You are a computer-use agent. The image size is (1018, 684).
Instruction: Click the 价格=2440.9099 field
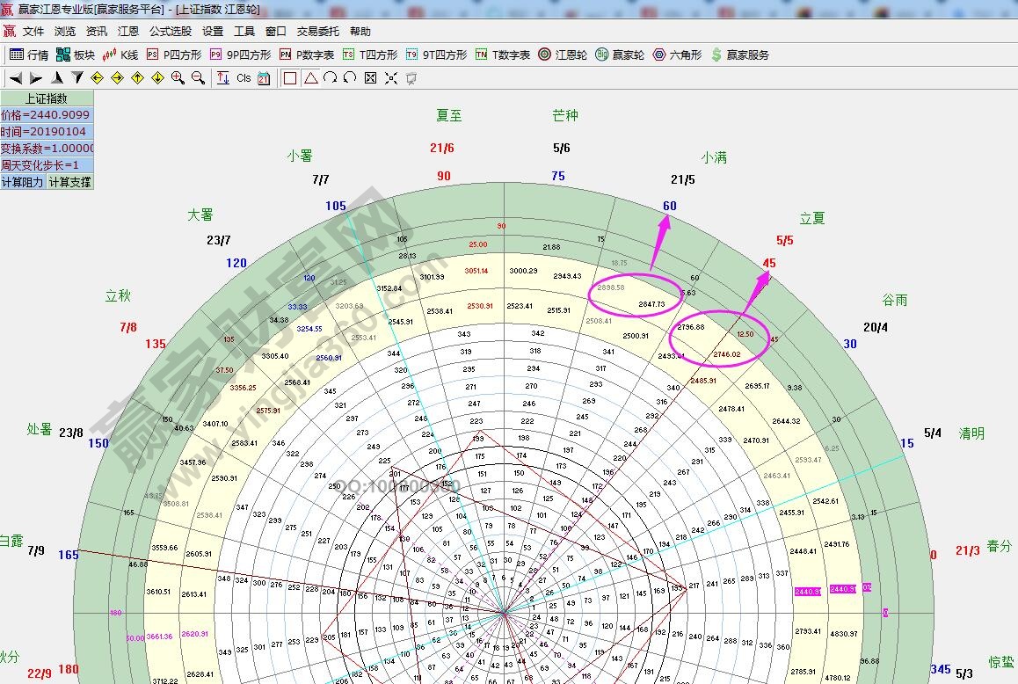coord(46,115)
